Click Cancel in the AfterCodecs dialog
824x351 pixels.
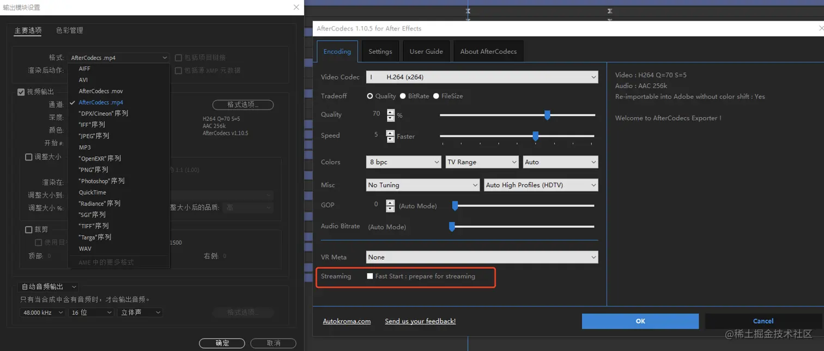click(763, 321)
